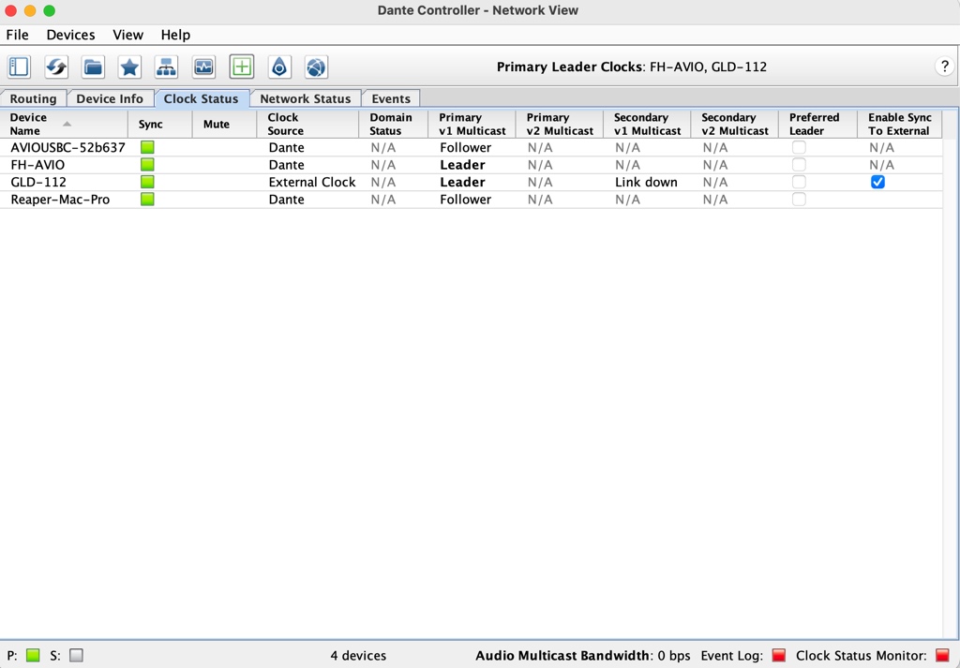
Task: Click the Preferred Leader column header
Action: pyautogui.click(x=817, y=125)
